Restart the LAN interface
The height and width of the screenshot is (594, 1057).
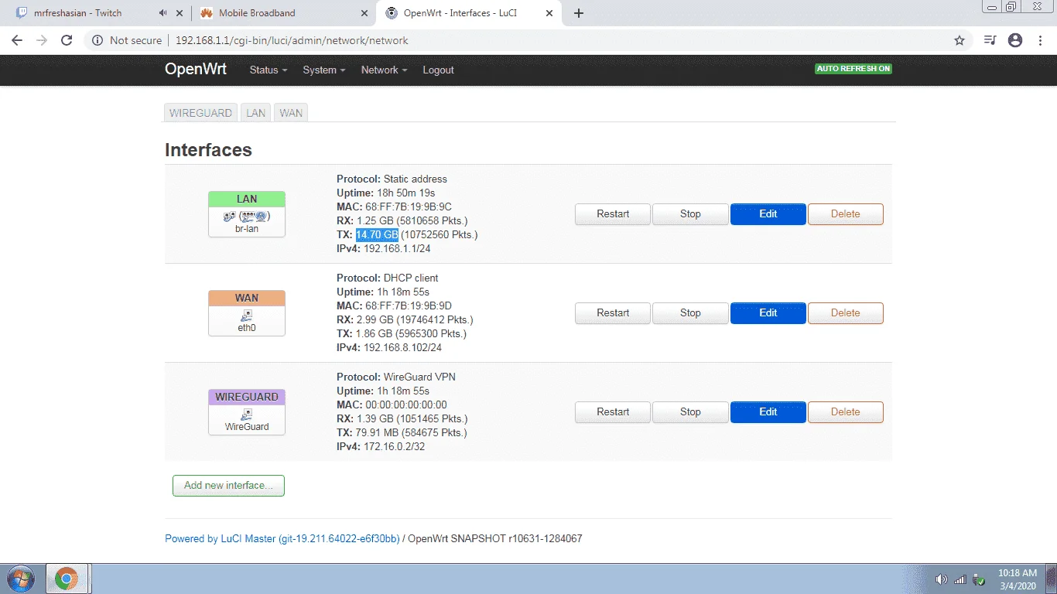click(613, 214)
